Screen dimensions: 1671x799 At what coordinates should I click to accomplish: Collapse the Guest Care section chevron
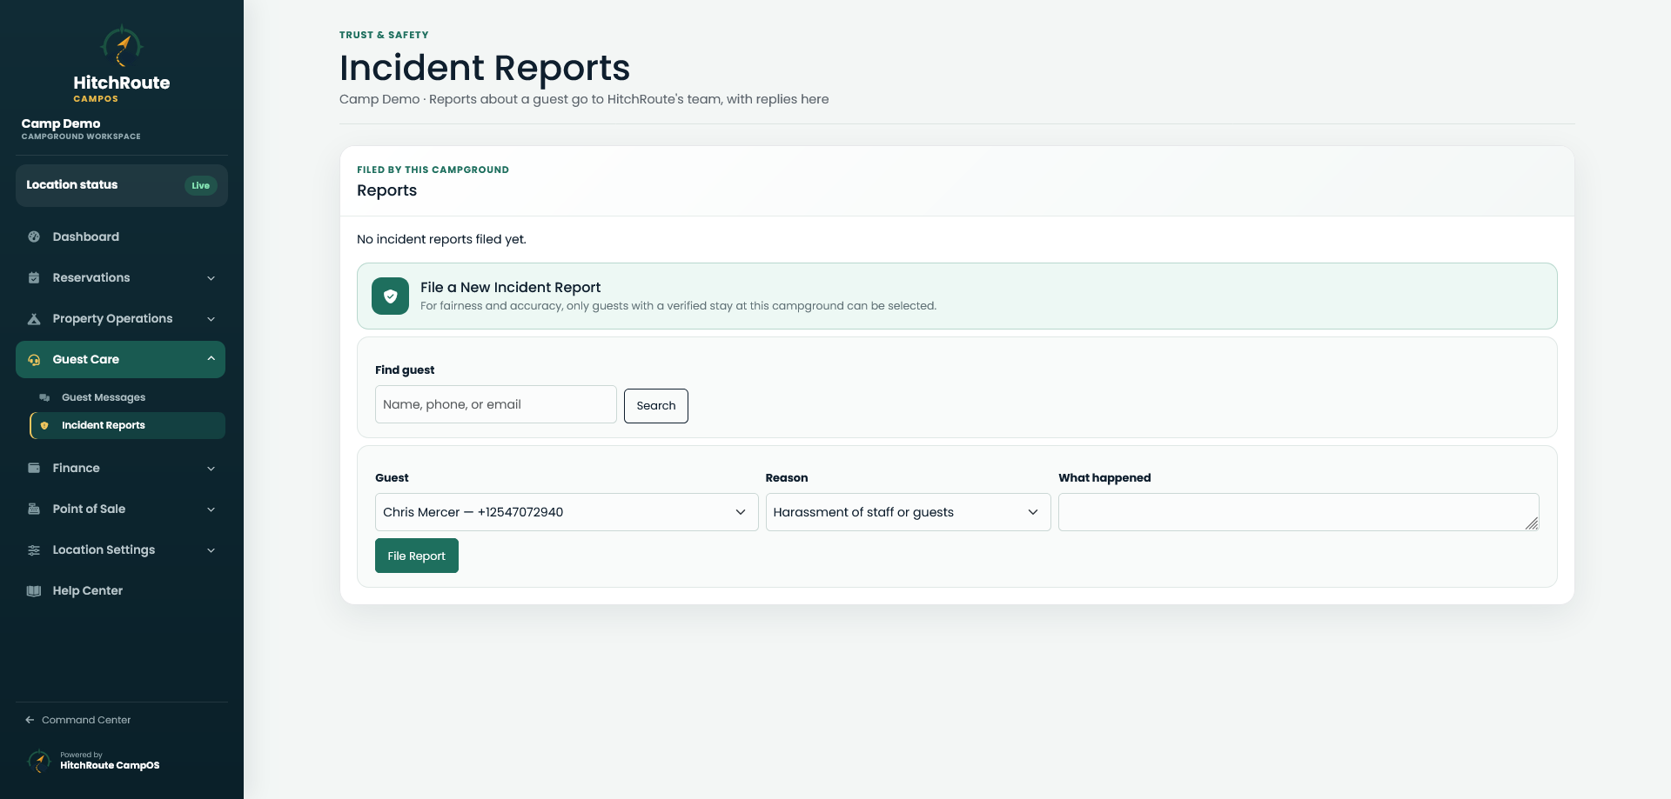[211, 359]
